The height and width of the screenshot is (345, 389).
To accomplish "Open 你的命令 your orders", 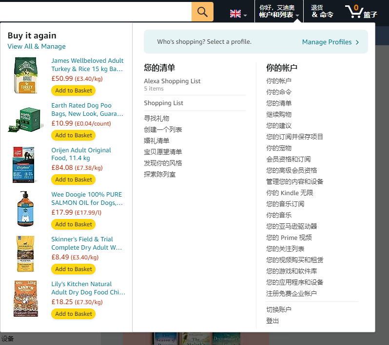I will click(279, 92).
